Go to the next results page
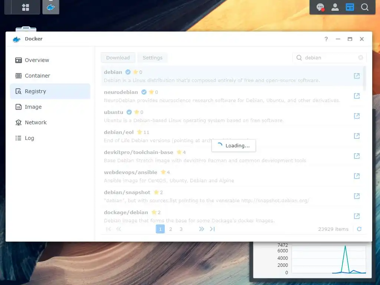The height and width of the screenshot is (285, 380). 202,229
